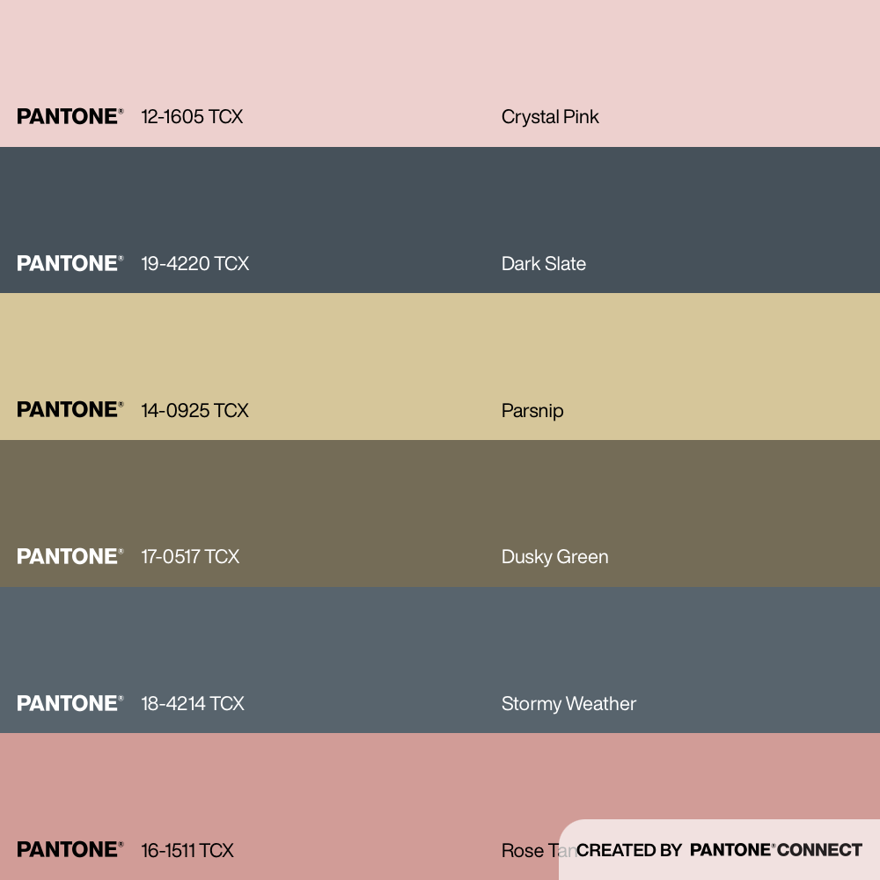Image resolution: width=880 pixels, height=880 pixels.
Task: Click the PANTONE logo beside 12-1605 TCX
Action: pos(70,116)
